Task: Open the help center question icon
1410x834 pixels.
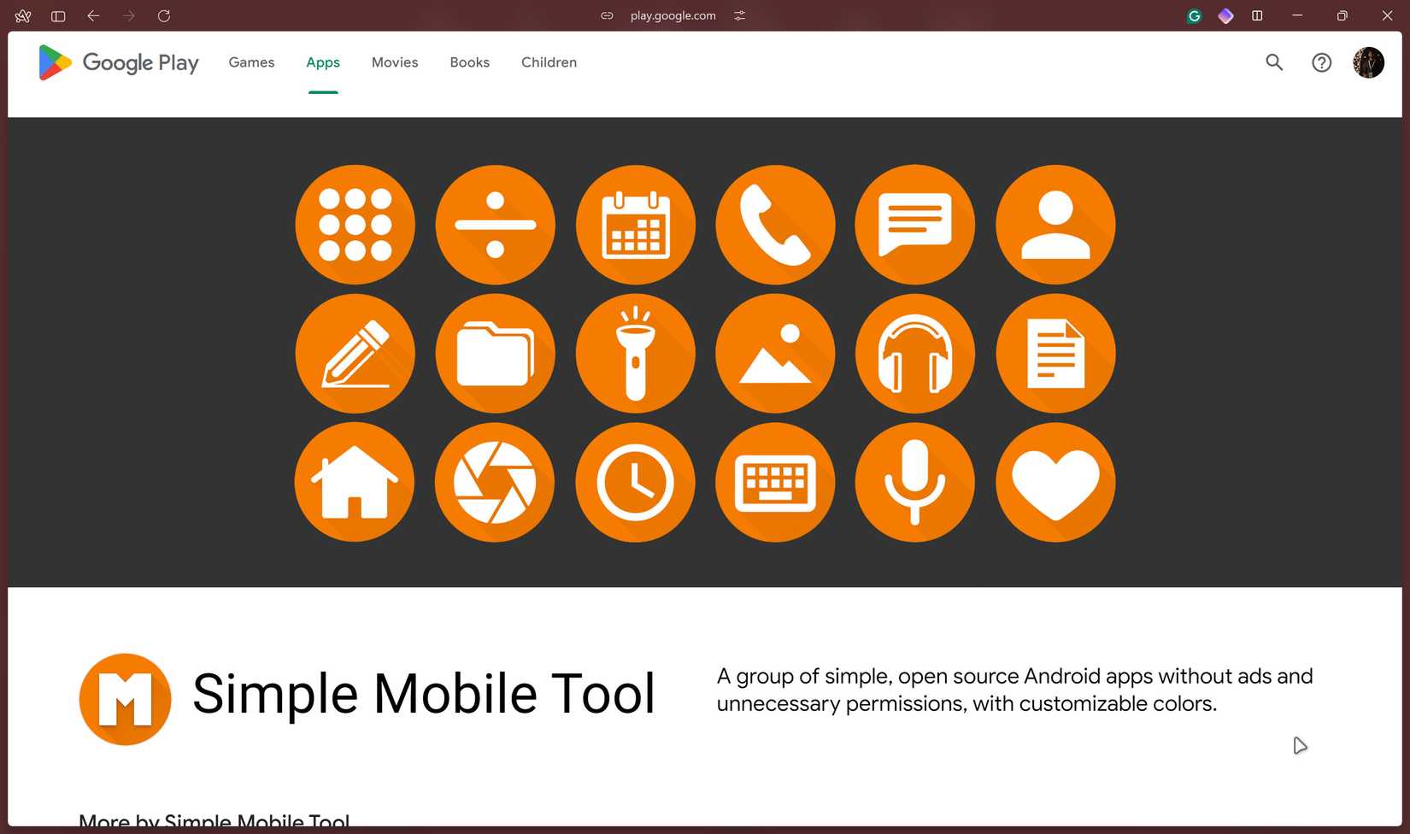Action: (1321, 62)
